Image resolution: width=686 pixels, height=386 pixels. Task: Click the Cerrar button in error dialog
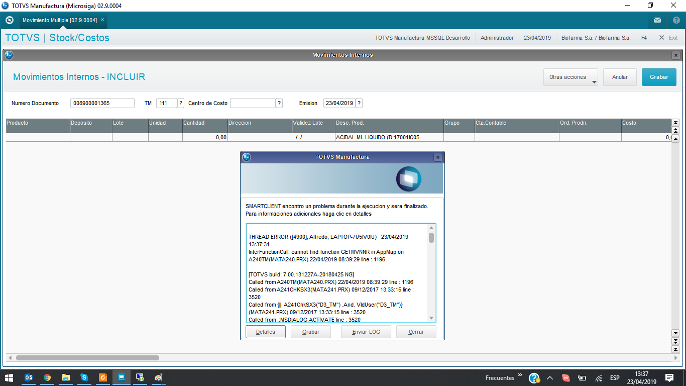point(416,332)
